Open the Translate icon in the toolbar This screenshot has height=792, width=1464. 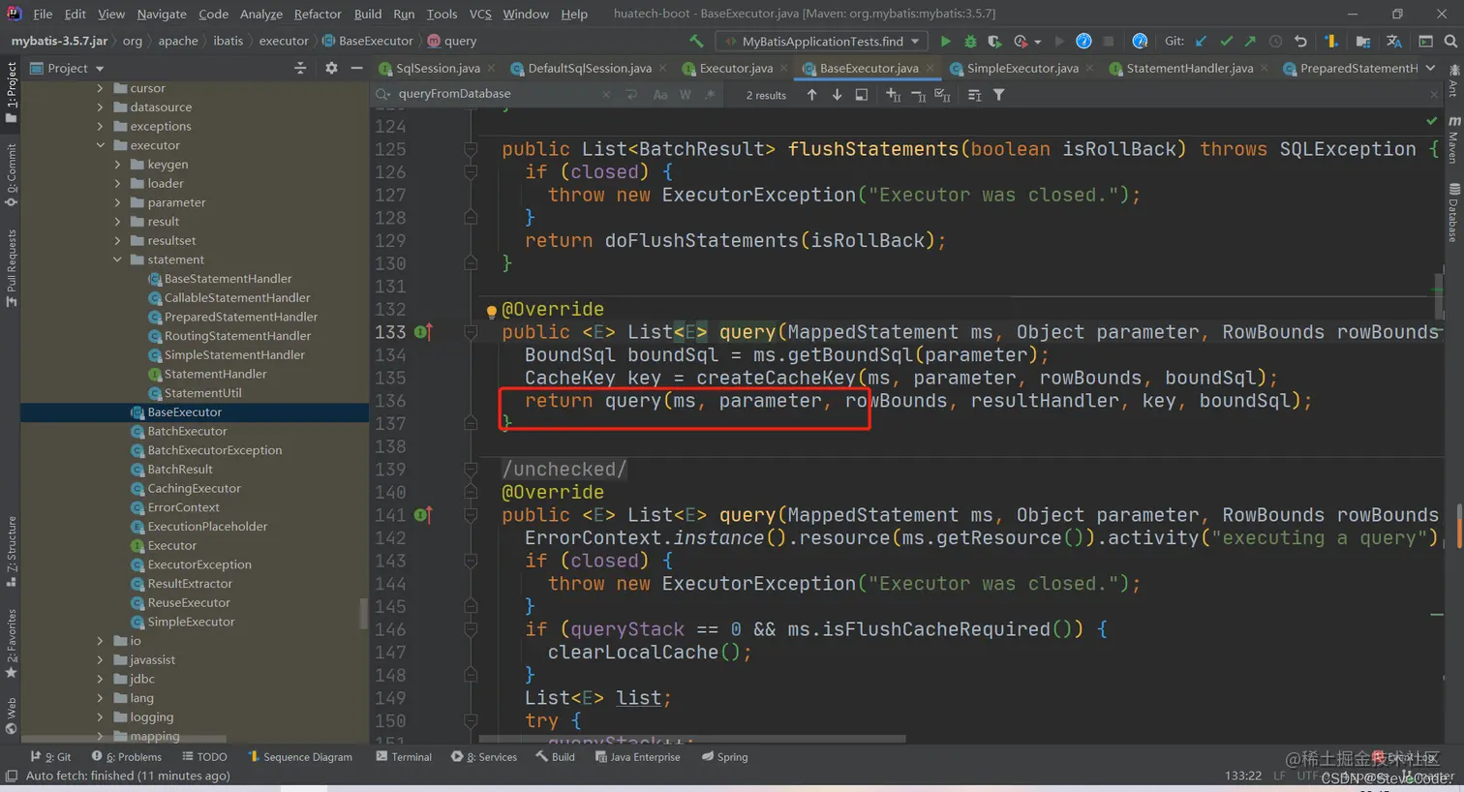click(x=1394, y=41)
